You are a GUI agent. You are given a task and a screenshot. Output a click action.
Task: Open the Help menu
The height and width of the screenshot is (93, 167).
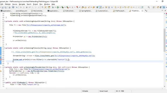pos(53,4)
